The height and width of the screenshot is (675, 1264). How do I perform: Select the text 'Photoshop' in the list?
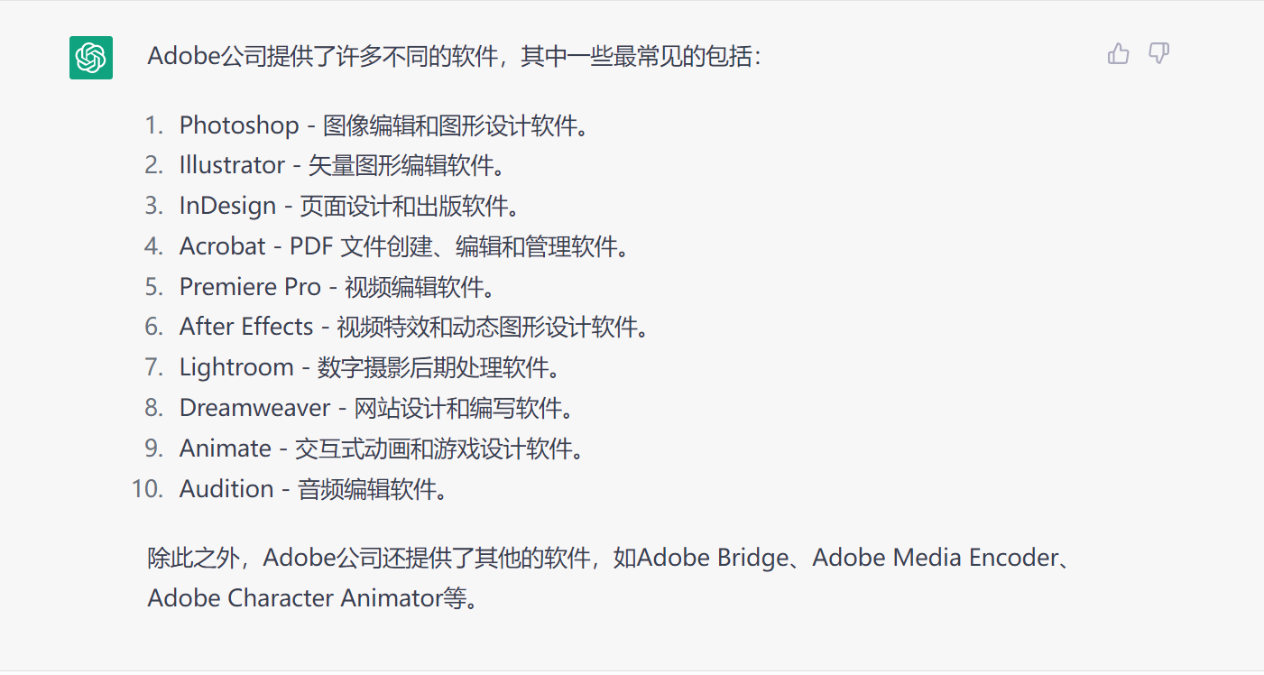[x=238, y=125]
